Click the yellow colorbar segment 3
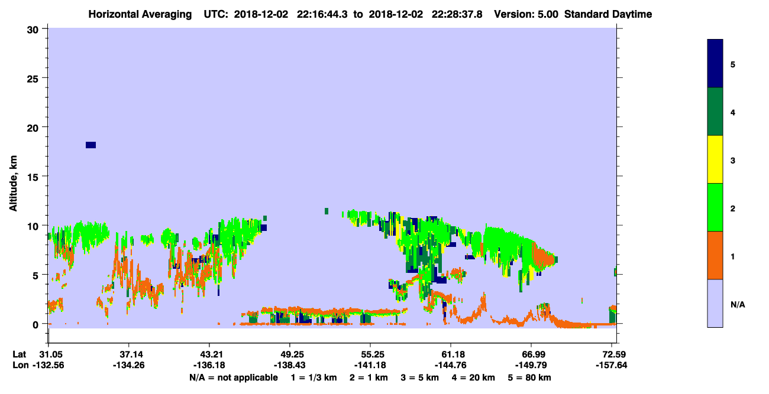 coord(715,159)
